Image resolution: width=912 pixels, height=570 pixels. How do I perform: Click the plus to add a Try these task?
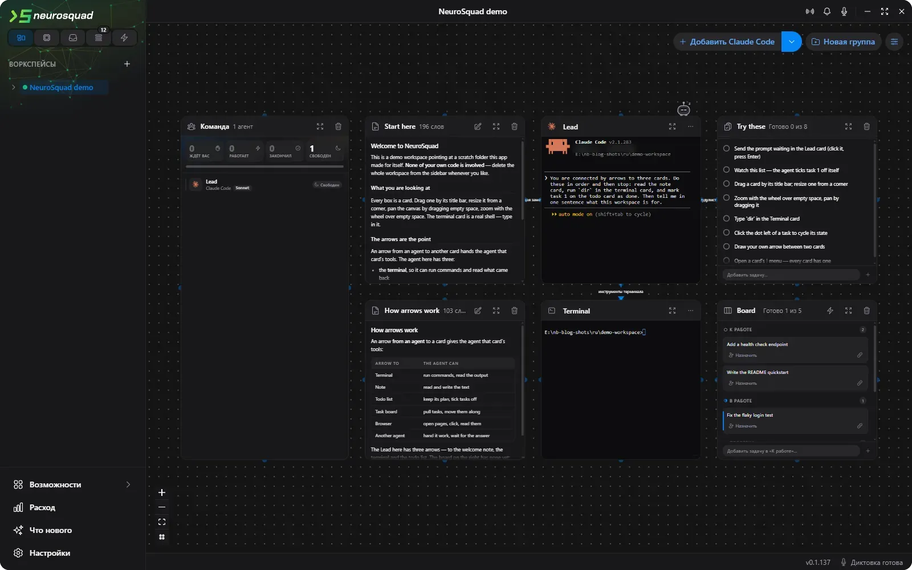pos(868,275)
